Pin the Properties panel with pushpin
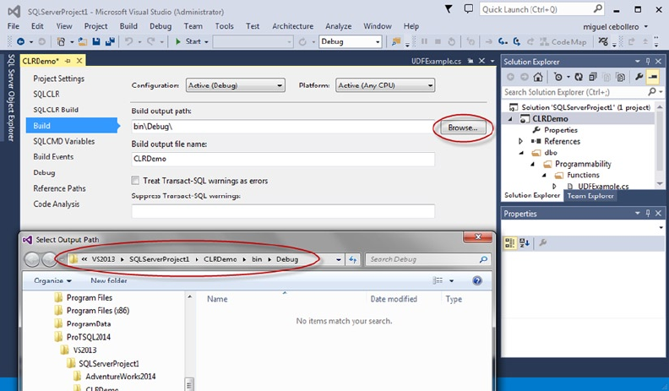 tap(648, 213)
